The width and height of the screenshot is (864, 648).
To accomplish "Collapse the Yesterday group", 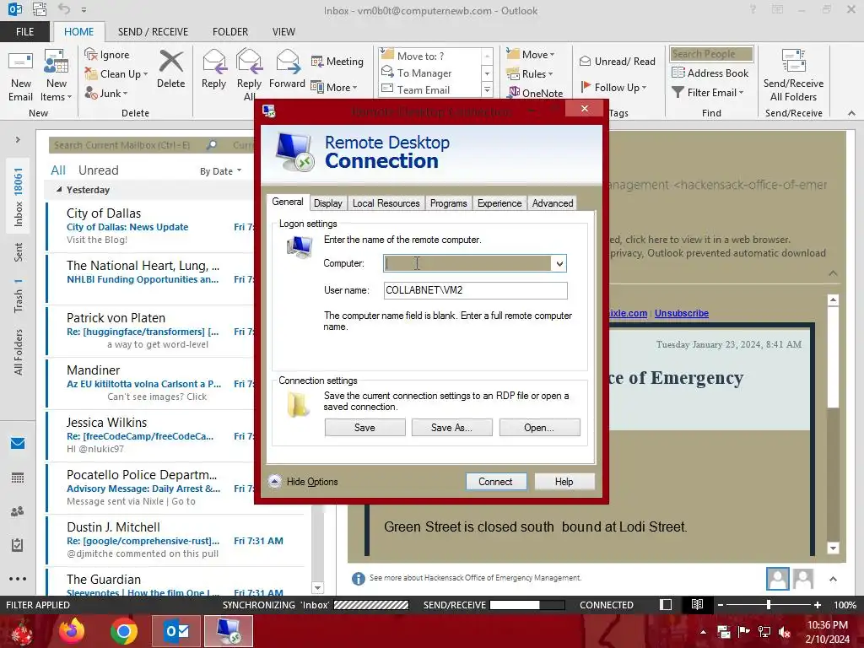I will (x=59, y=190).
